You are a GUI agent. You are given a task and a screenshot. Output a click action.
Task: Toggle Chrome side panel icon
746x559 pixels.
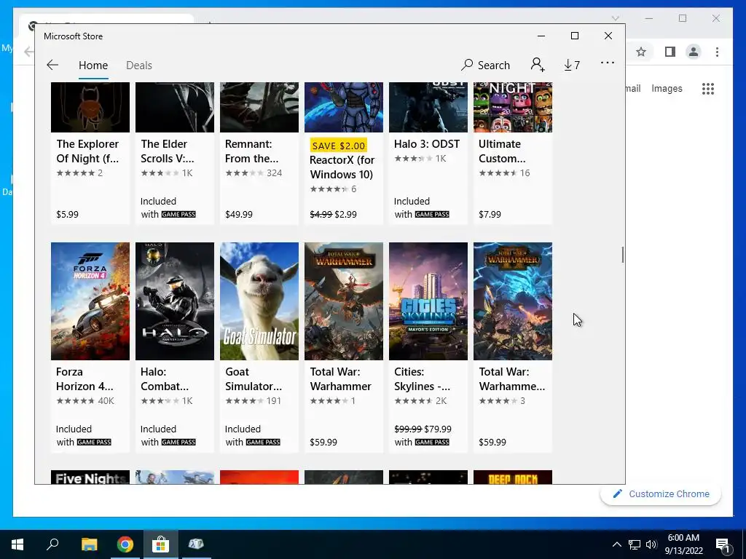point(670,52)
